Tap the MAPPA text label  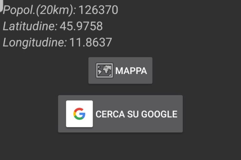131,71
